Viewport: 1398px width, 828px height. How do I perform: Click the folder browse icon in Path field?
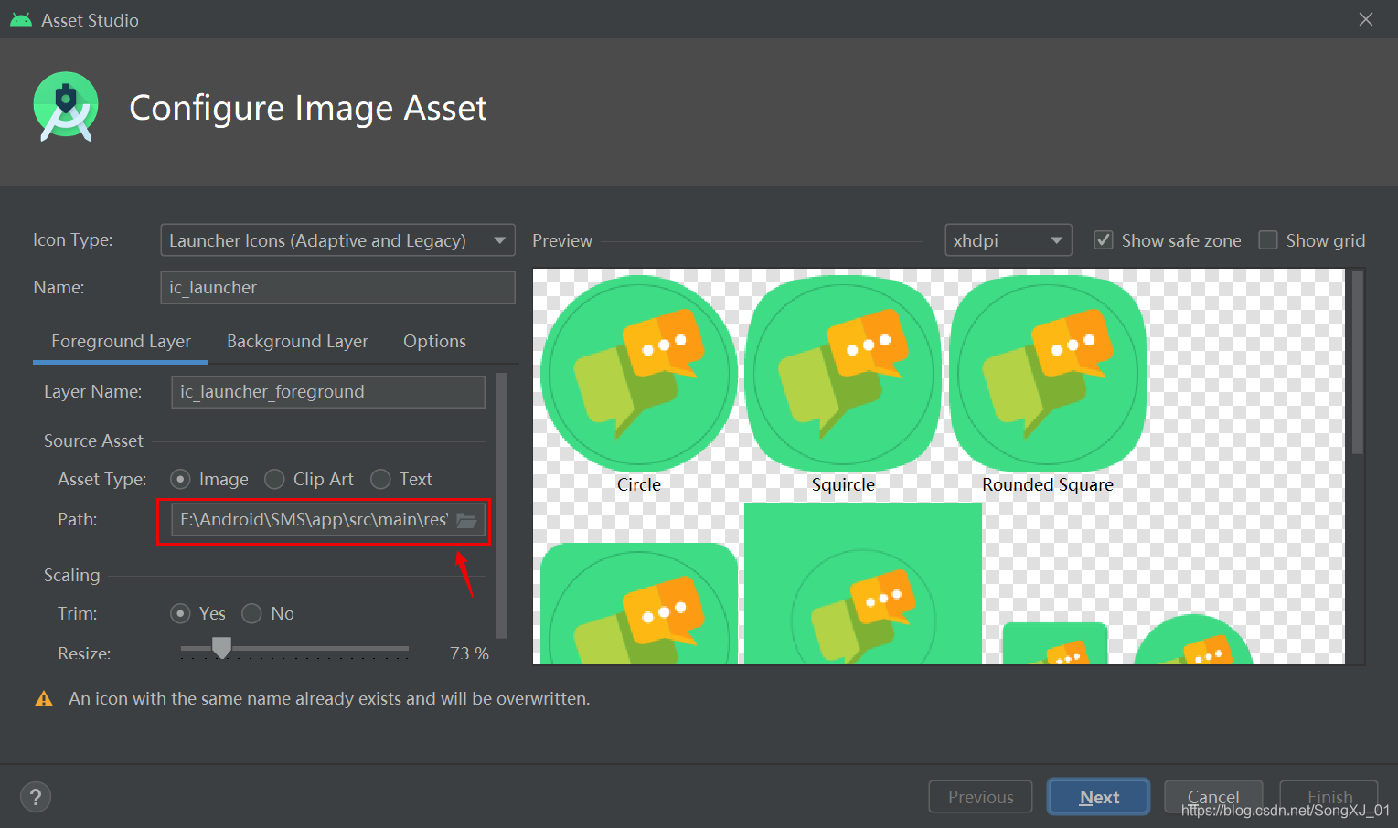point(466,520)
